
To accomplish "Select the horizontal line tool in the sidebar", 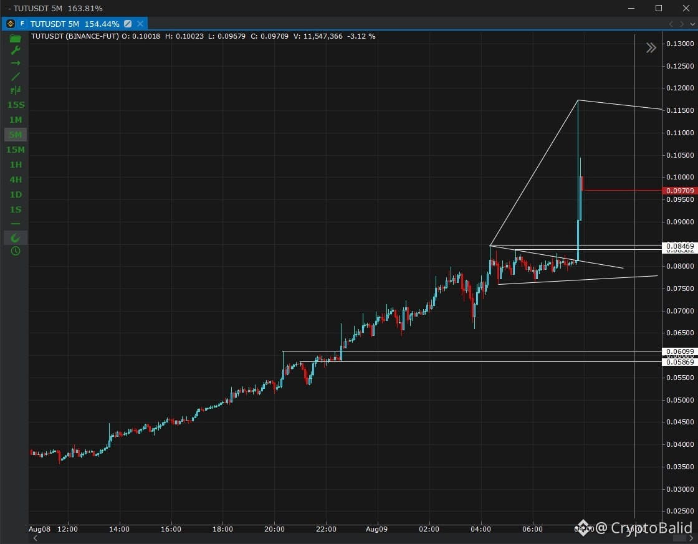I will tap(15, 224).
